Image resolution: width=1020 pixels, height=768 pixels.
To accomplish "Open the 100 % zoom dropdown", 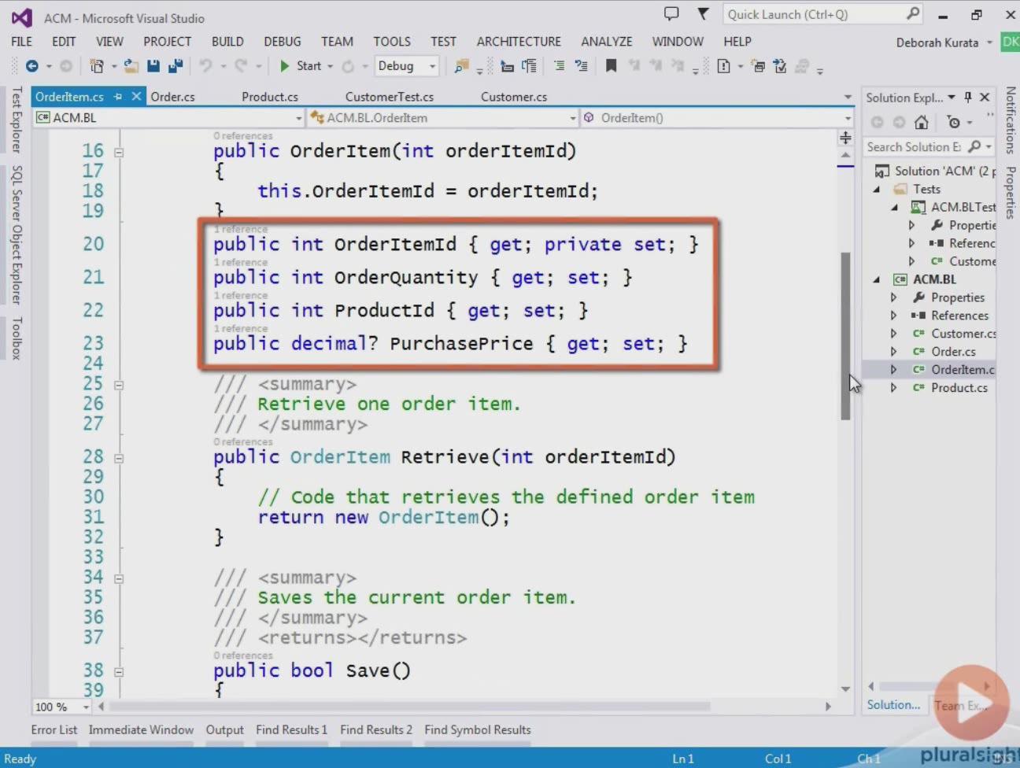I will pos(86,707).
